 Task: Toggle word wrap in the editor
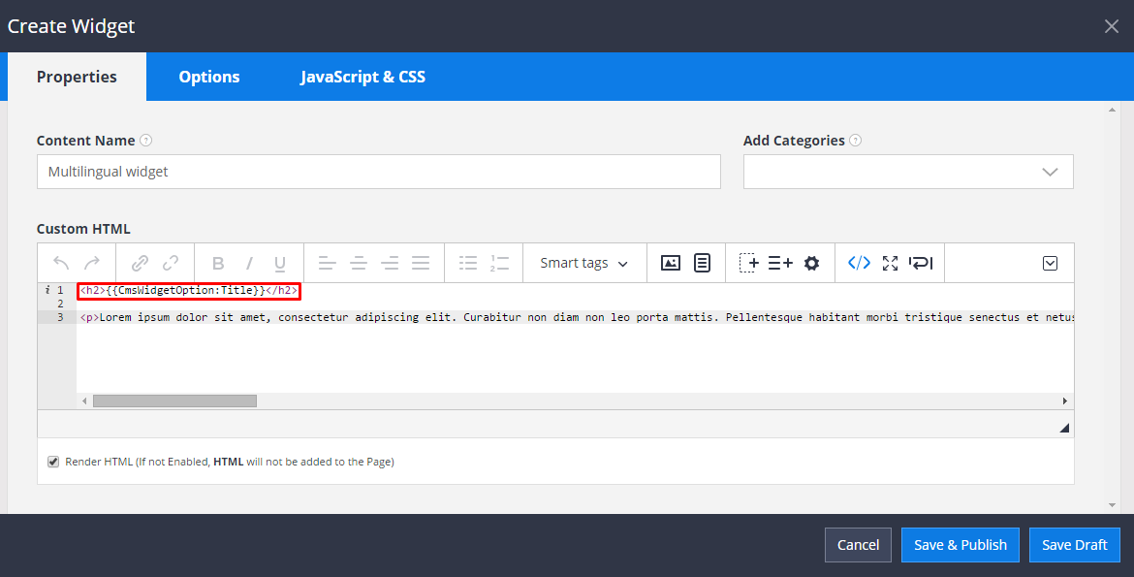pyautogui.click(x=921, y=263)
